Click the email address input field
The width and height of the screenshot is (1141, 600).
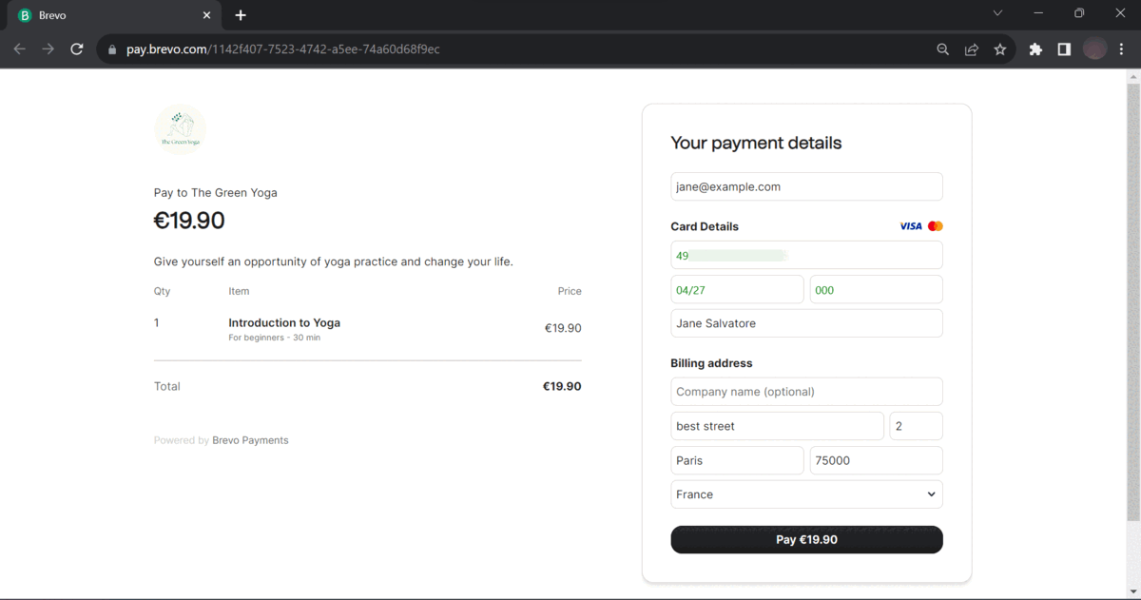pyautogui.click(x=806, y=186)
